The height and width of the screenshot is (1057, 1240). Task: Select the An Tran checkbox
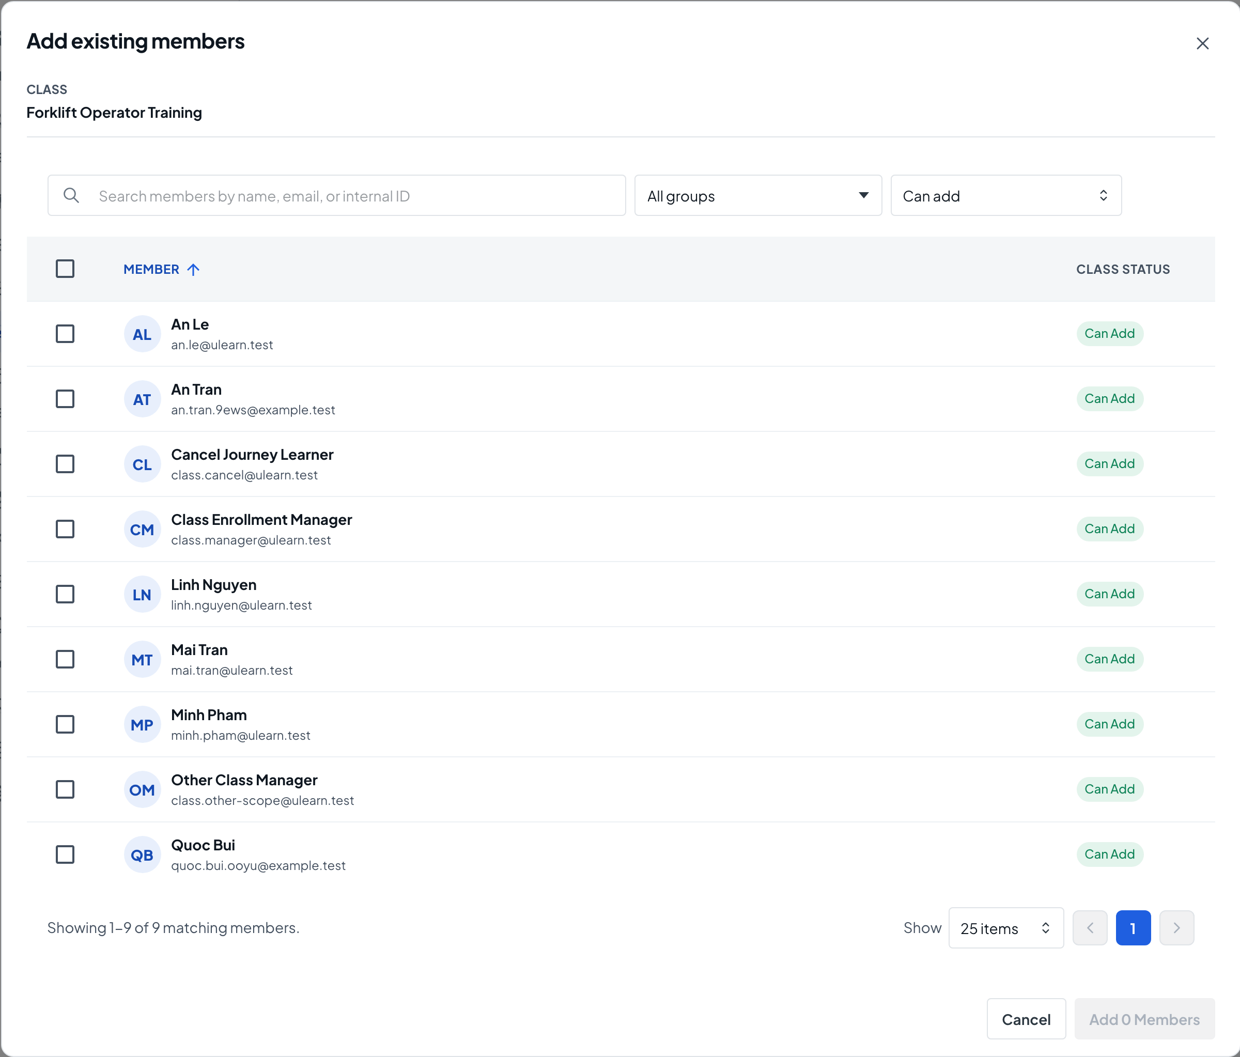[65, 399]
